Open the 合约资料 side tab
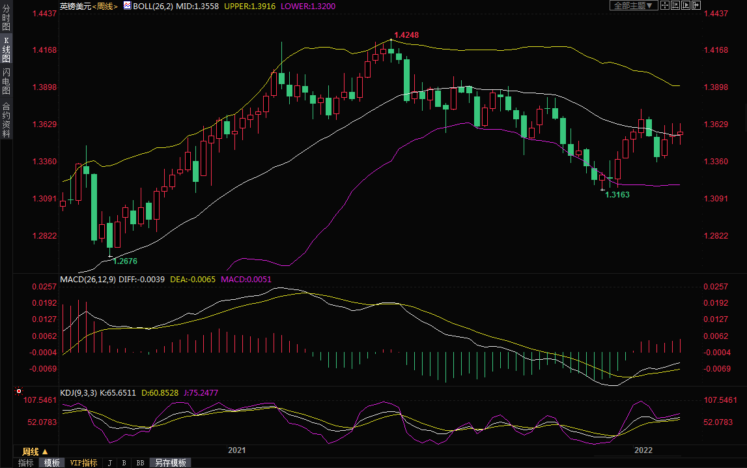This screenshot has width=747, height=468. 6,120
